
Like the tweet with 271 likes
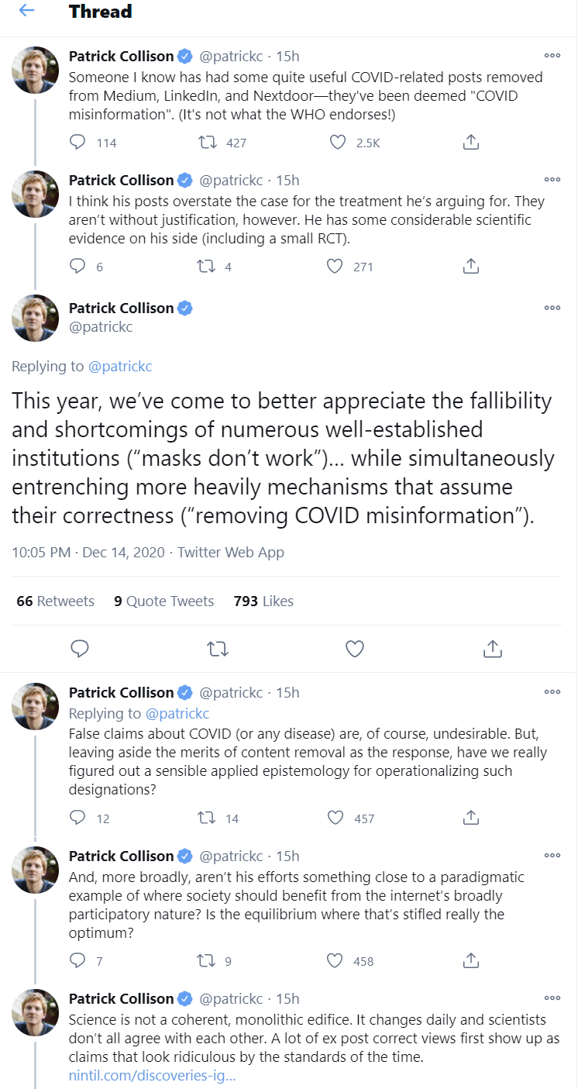335,267
